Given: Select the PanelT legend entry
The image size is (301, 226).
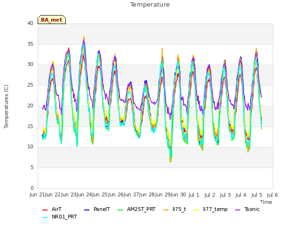Looking at the screenshot, I should [x=97, y=209].
